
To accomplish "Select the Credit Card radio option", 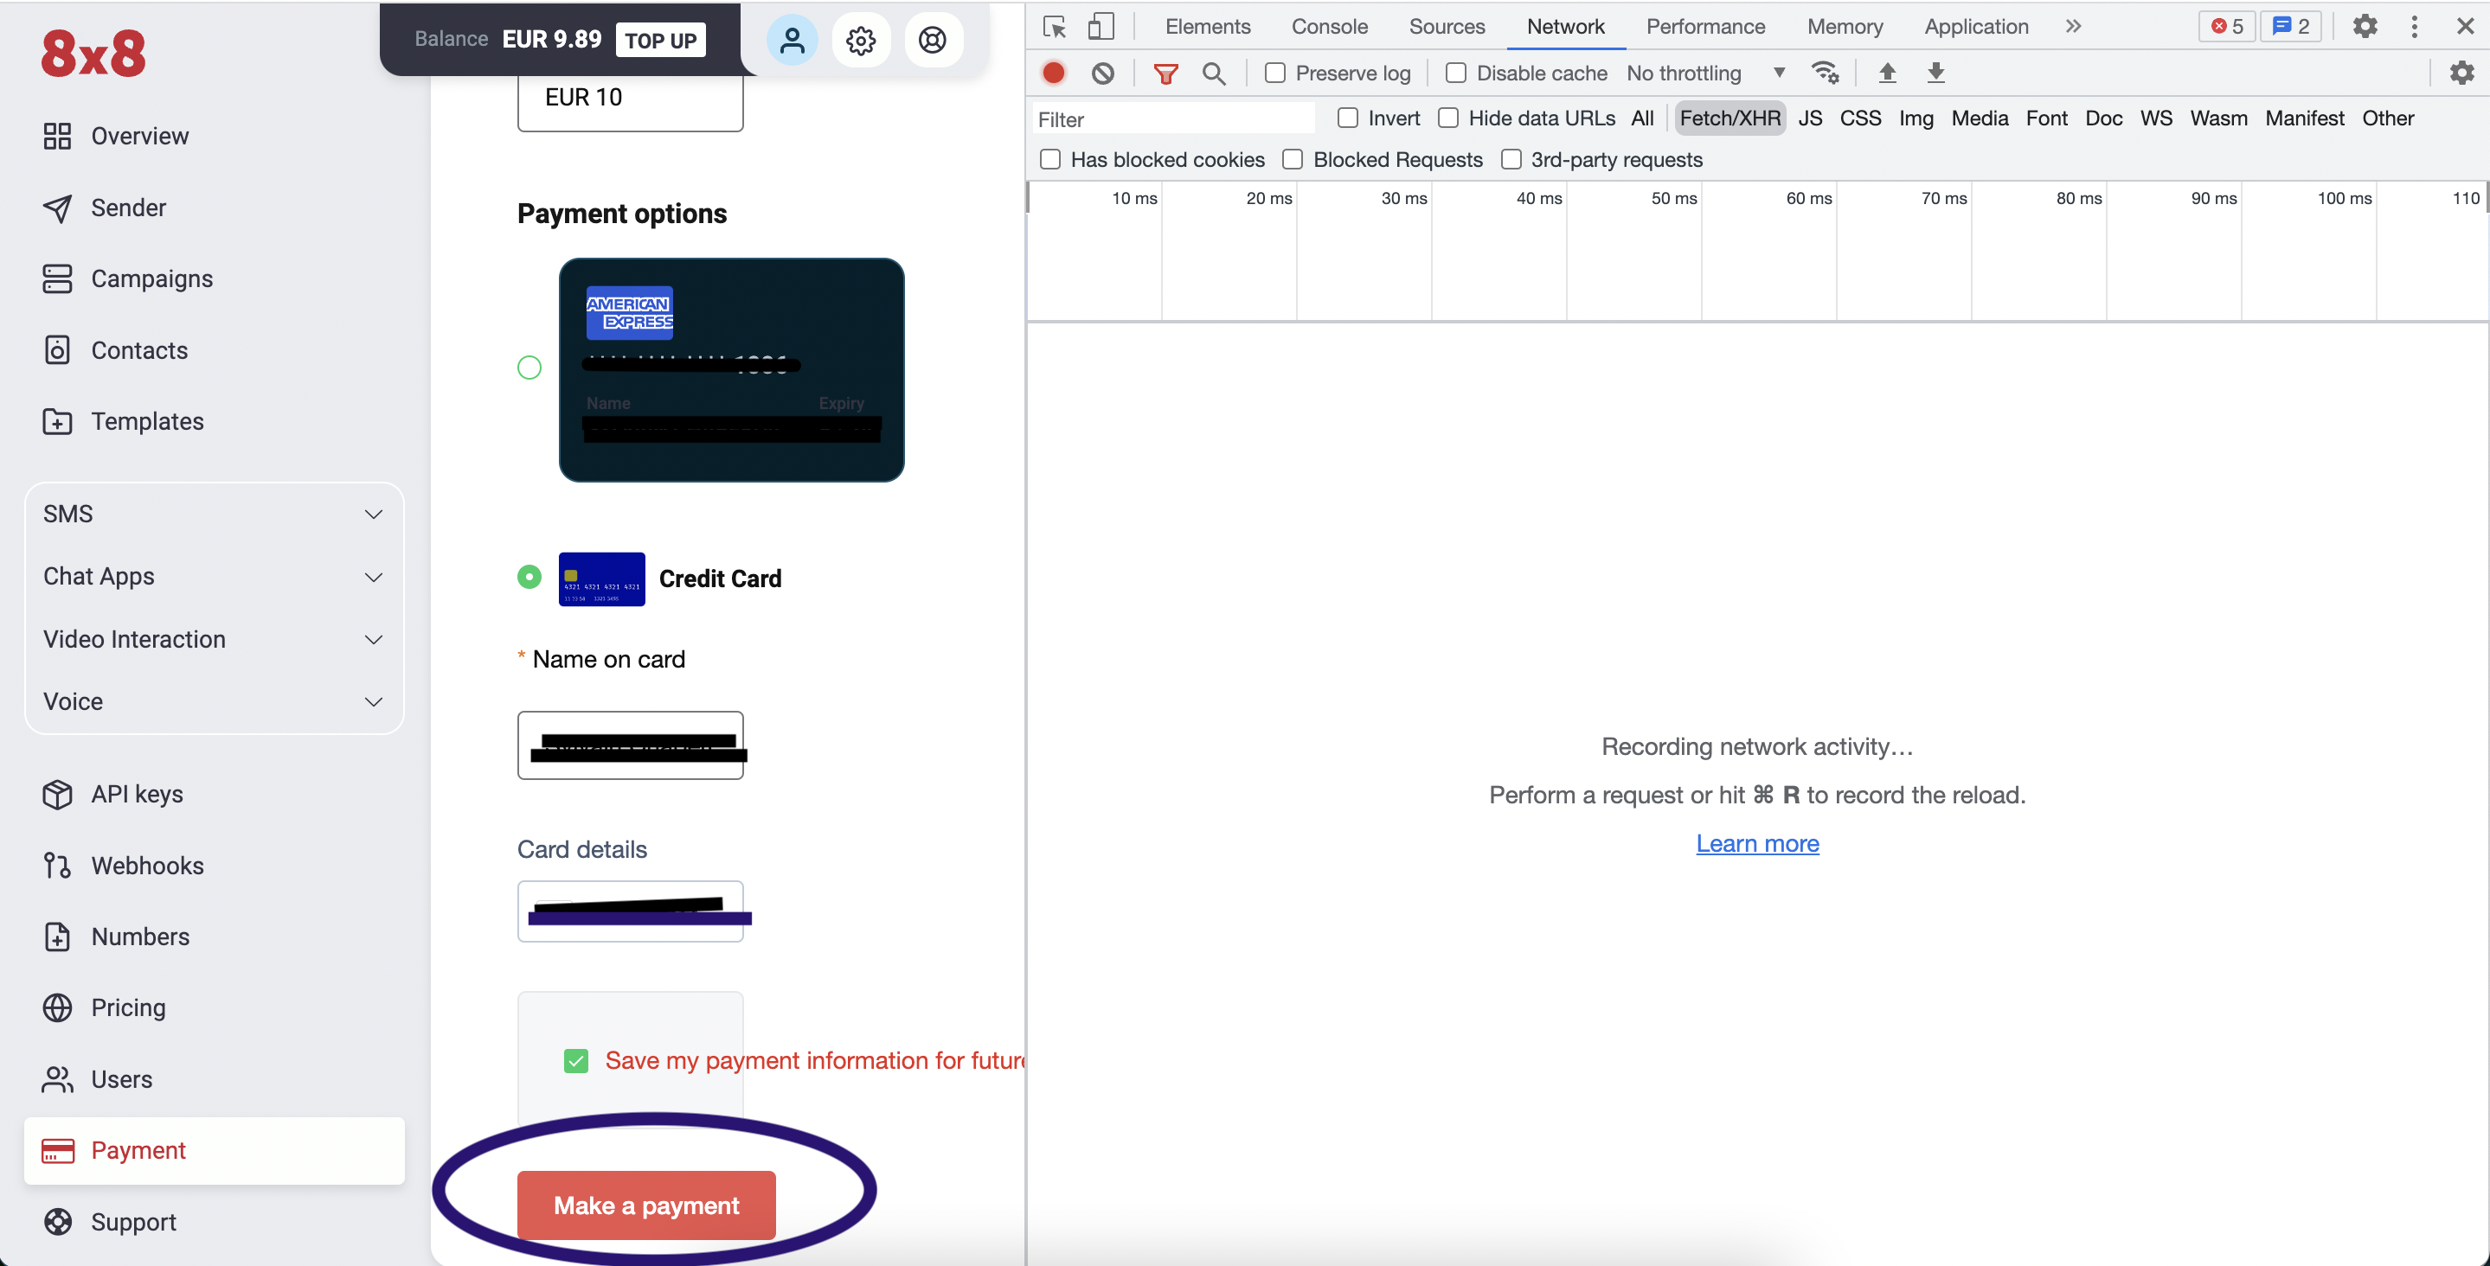I will 529,577.
